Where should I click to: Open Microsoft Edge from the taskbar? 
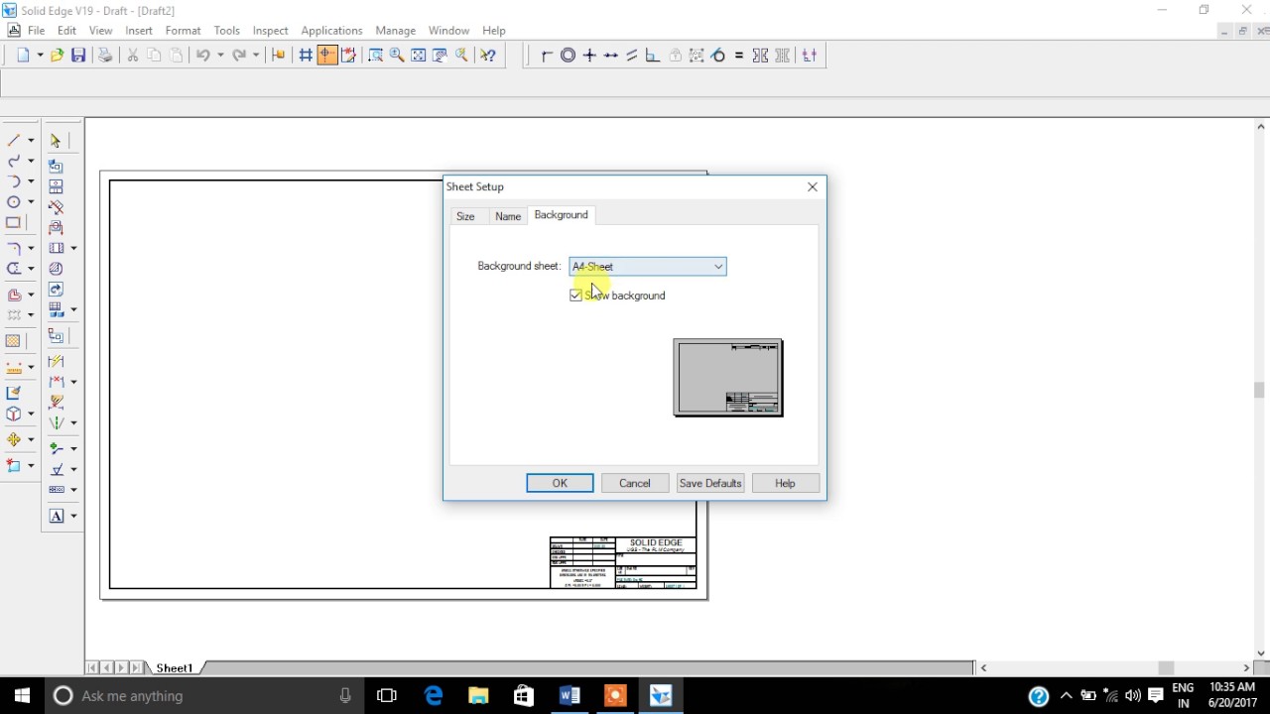pyautogui.click(x=434, y=696)
